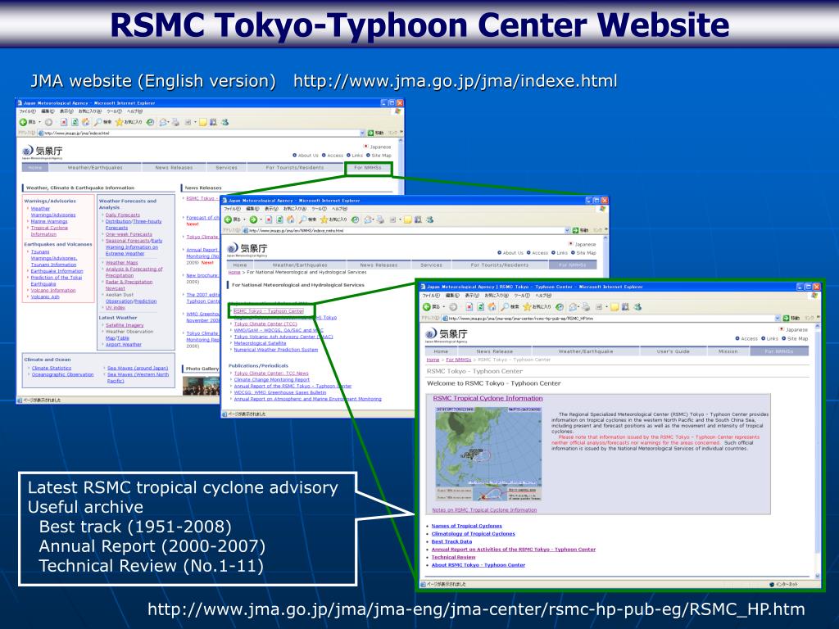839x629 pixels.
Task: Click Print icon in JMA home back window
Action: tap(175, 122)
